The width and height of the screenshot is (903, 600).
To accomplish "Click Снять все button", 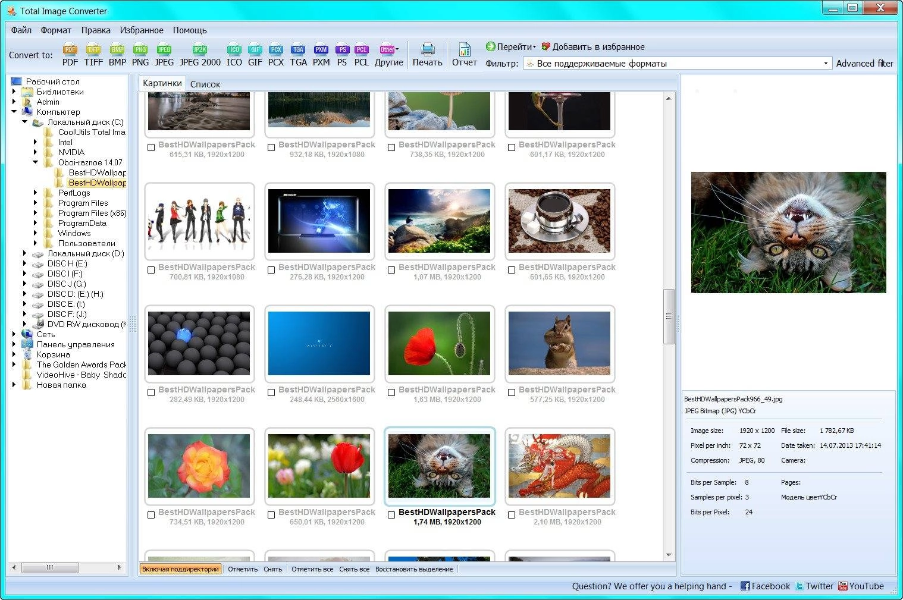I will coord(355,569).
